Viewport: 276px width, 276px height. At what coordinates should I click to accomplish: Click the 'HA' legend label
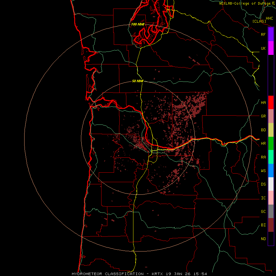coord(263,103)
